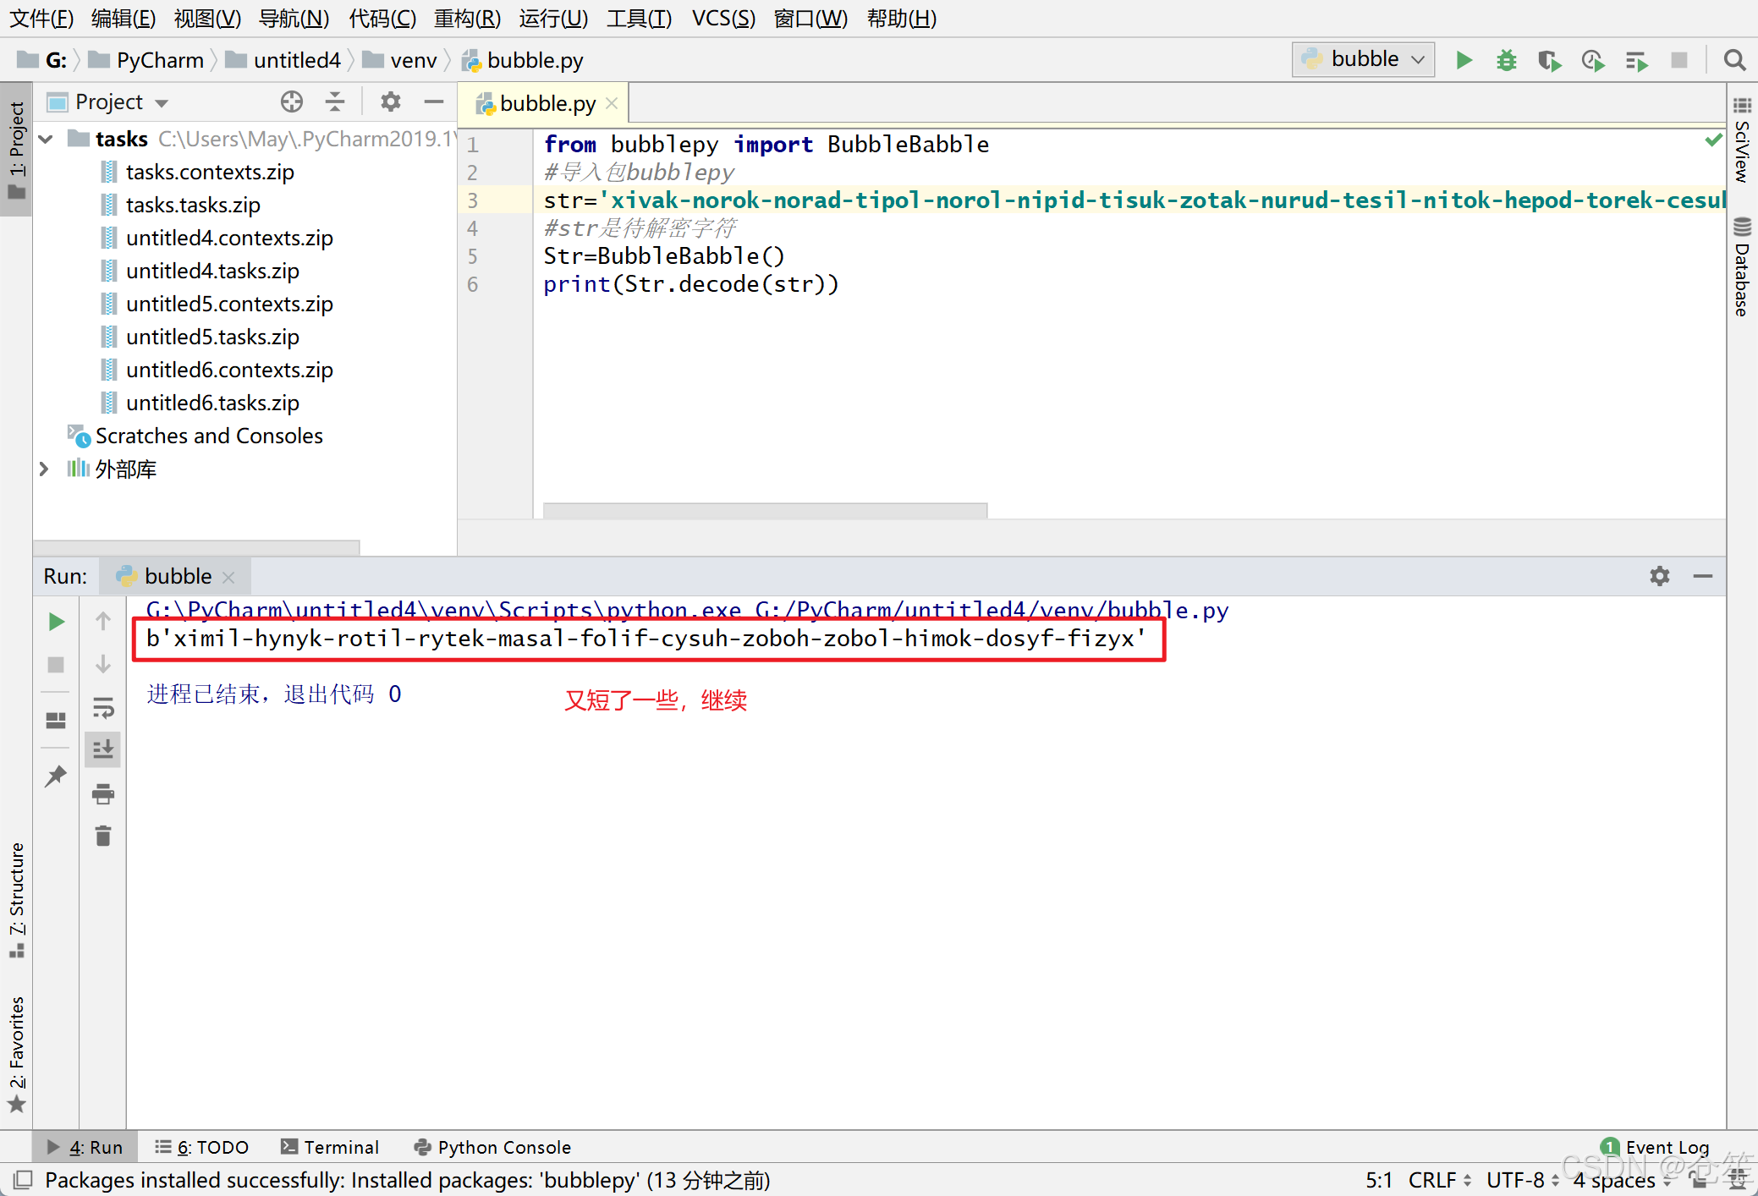Click the green Run button in top toolbar

point(1464,60)
